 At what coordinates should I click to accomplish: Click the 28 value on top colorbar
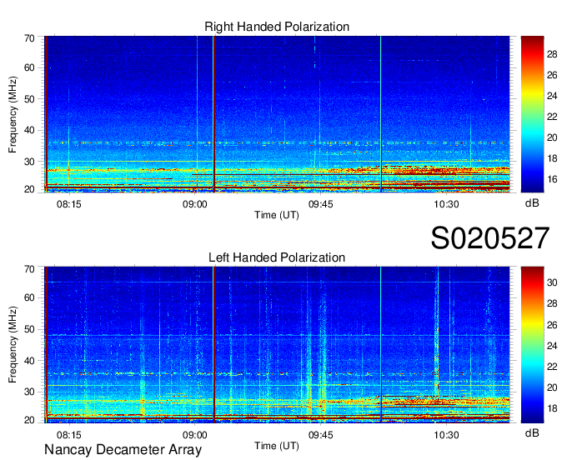point(552,54)
